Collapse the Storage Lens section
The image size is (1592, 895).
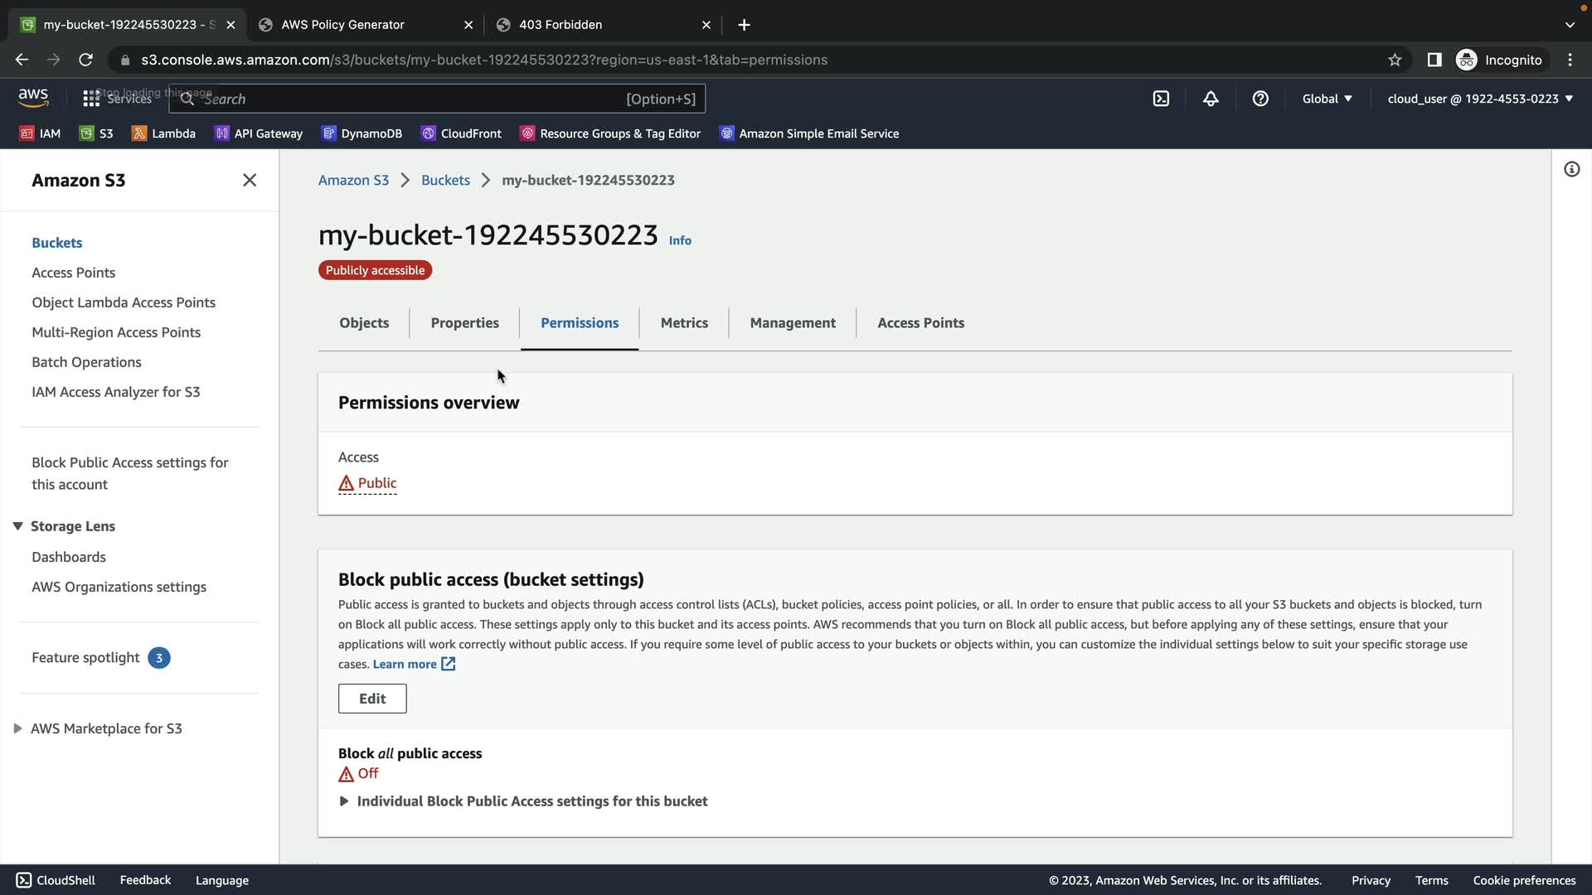(x=17, y=526)
